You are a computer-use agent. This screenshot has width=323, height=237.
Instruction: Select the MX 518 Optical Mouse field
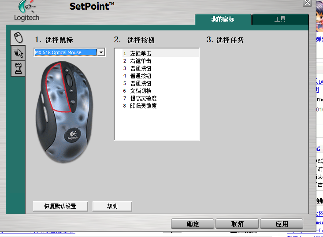66,52
